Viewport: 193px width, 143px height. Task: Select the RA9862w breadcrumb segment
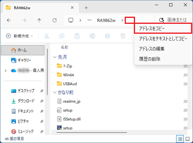pos(106,20)
